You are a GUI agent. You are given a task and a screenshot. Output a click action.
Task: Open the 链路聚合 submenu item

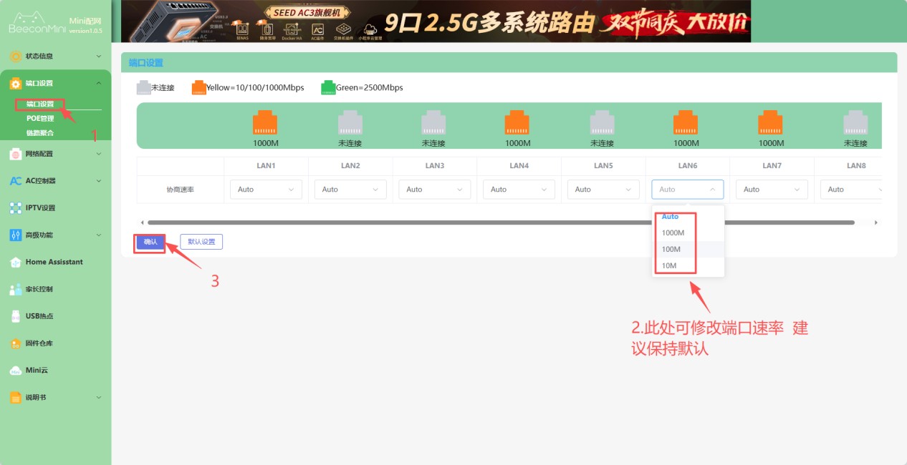[40, 133]
